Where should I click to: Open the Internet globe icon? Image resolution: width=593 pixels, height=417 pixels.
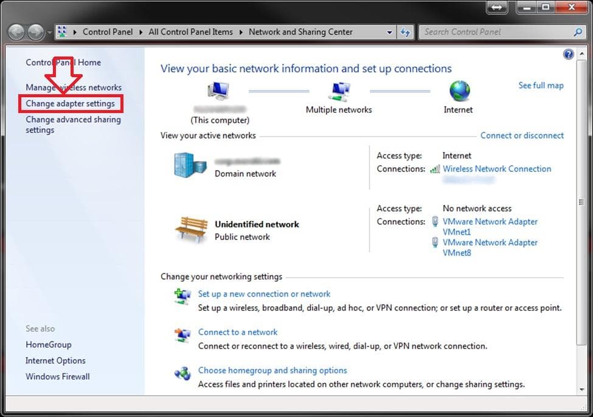[x=459, y=91]
